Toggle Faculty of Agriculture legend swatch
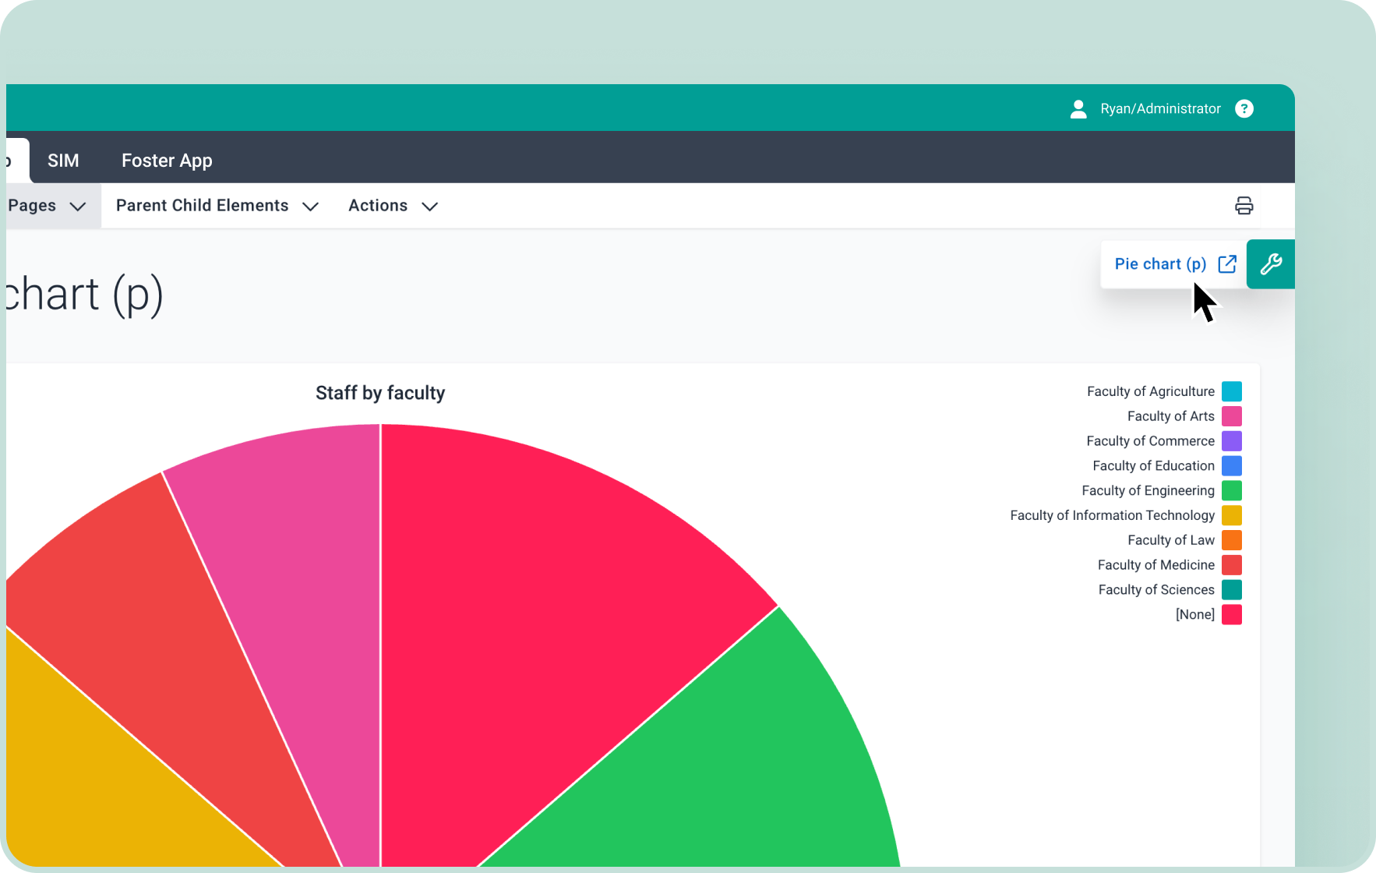The height and width of the screenshot is (873, 1376). (1231, 391)
